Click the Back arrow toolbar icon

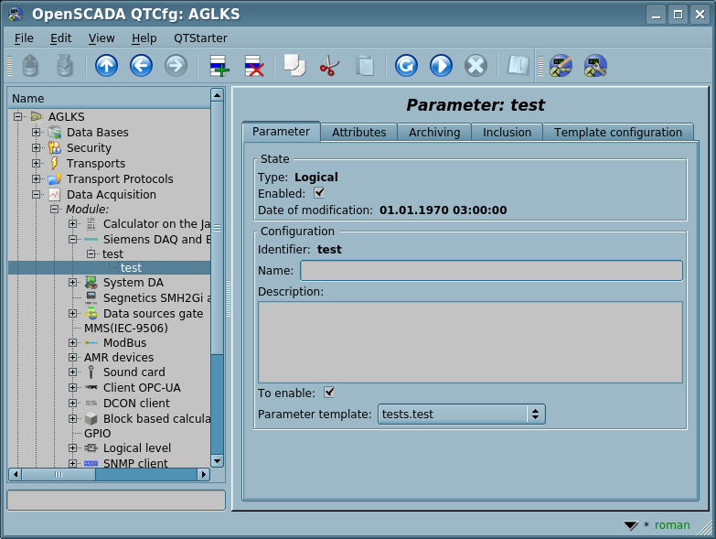tap(141, 66)
